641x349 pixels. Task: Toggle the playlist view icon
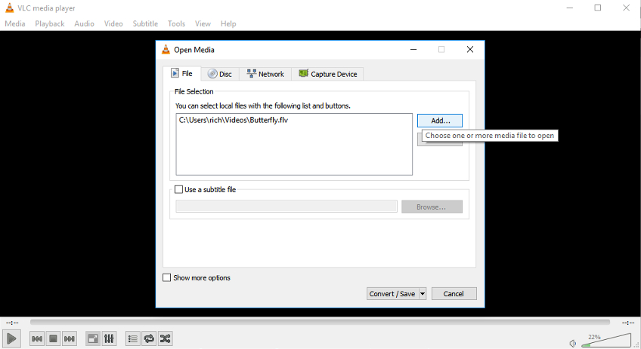132,338
